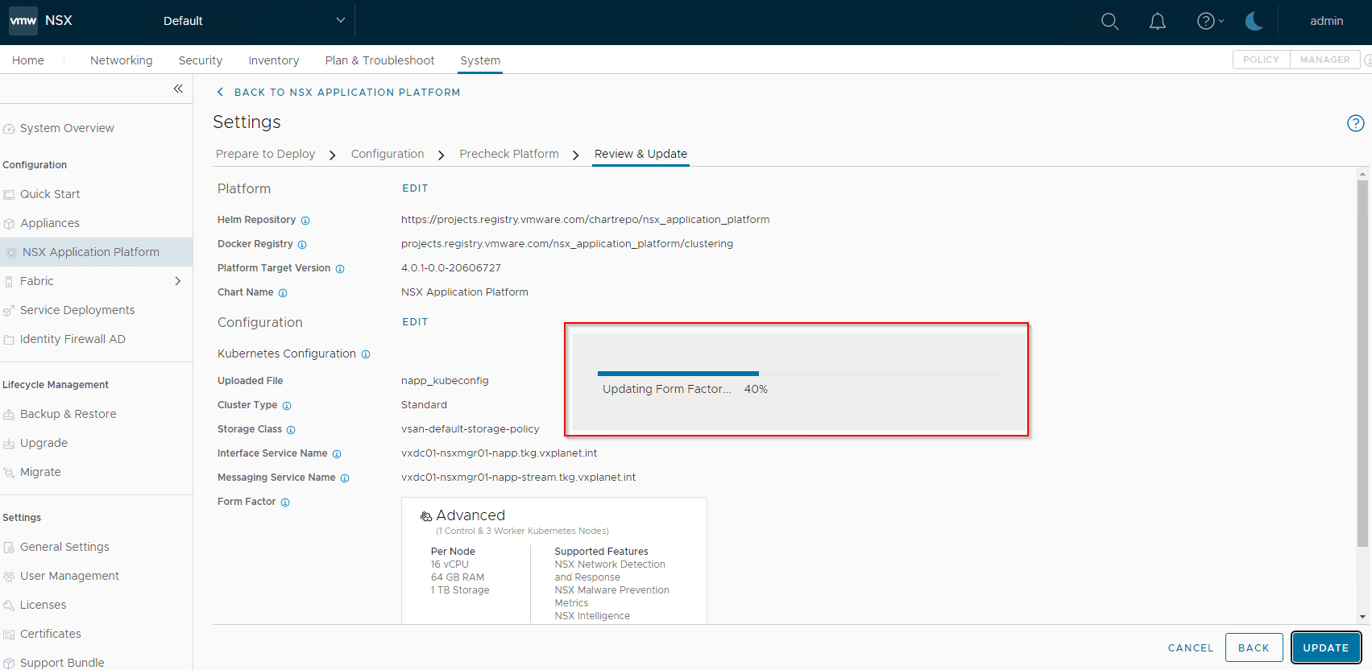The image size is (1372, 670).
Task: Collapse the left sidebar navigation
Action: [x=178, y=89]
